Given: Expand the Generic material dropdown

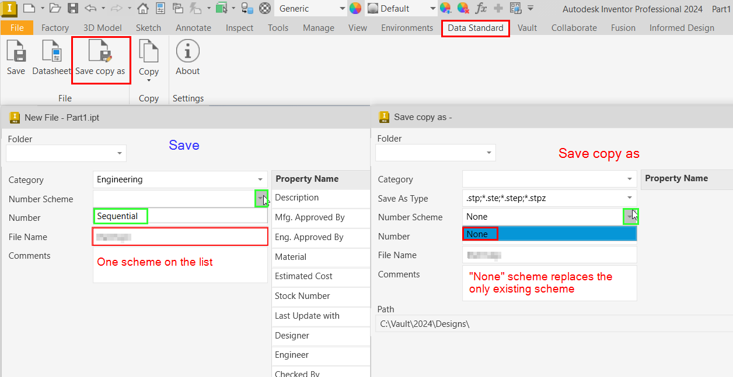Looking at the screenshot, I should (343, 8).
